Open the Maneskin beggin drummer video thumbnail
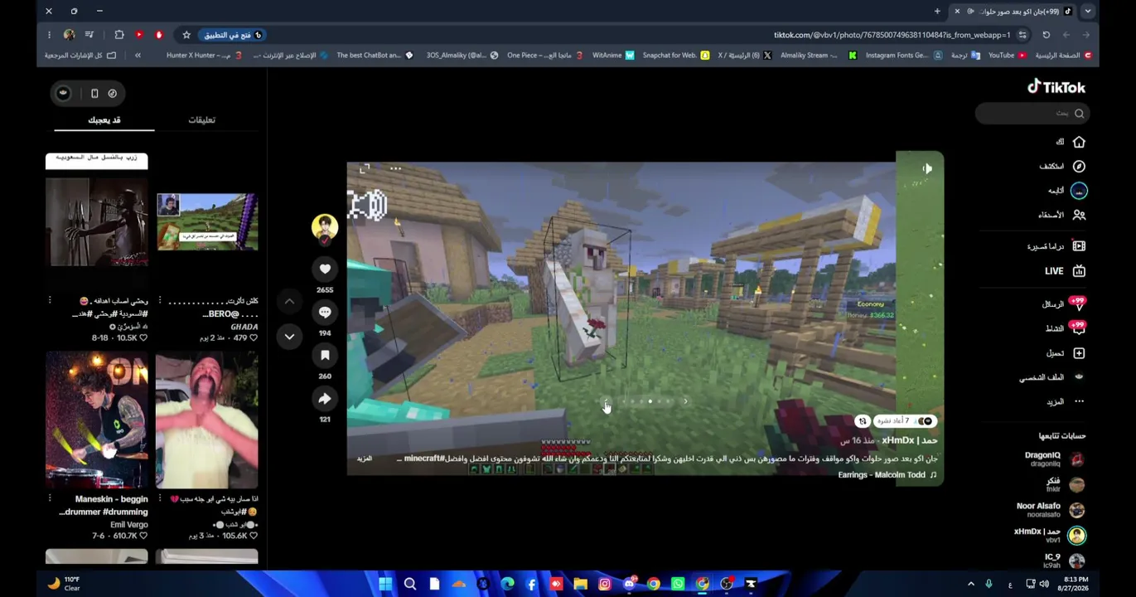 (x=97, y=420)
